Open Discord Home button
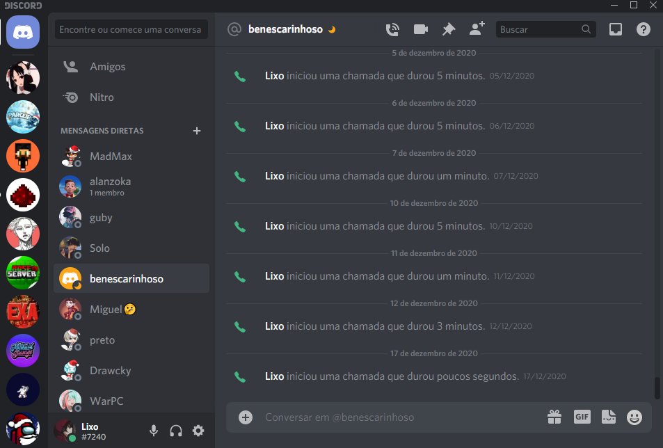Image resolution: width=663 pixels, height=448 pixels. [x=23, y=32]
